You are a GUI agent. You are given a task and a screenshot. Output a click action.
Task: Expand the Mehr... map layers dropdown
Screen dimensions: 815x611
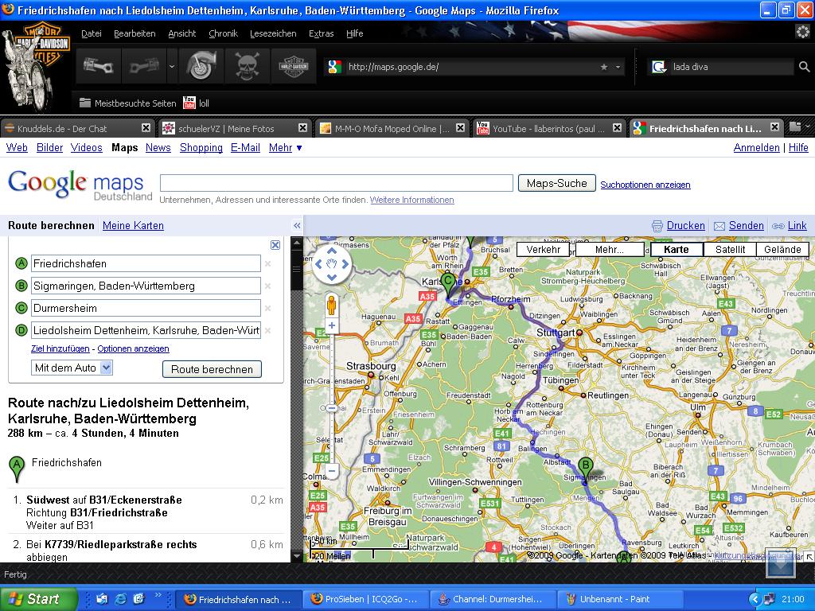pyautogui.click(x=610, y=249)
